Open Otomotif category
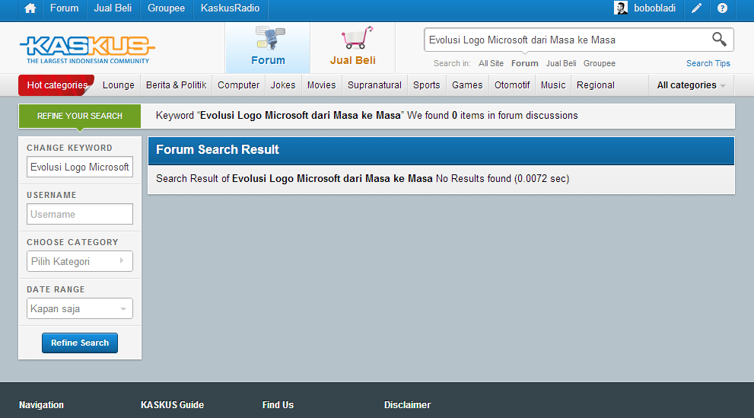Viewport: 754px width, 418px height. click(511, 85)
